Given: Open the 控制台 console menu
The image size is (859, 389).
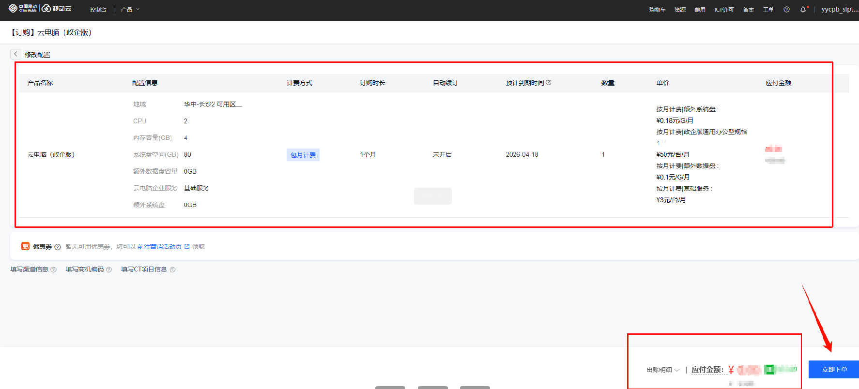Looking at the screenshot, I should tap(98, 10).
